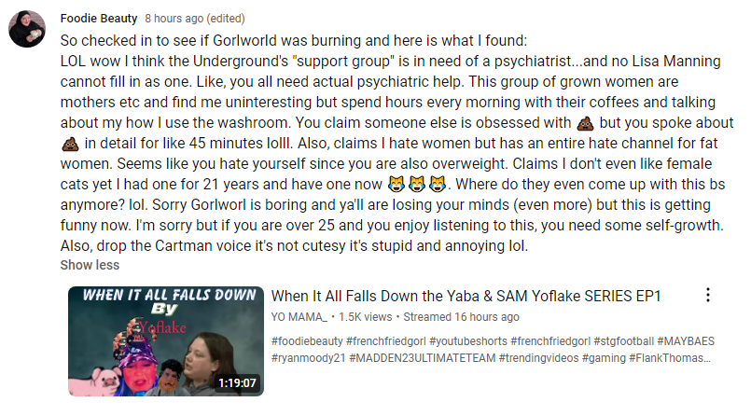Open the #ryanmoody21 hashtag

click(x=308, y=357)
